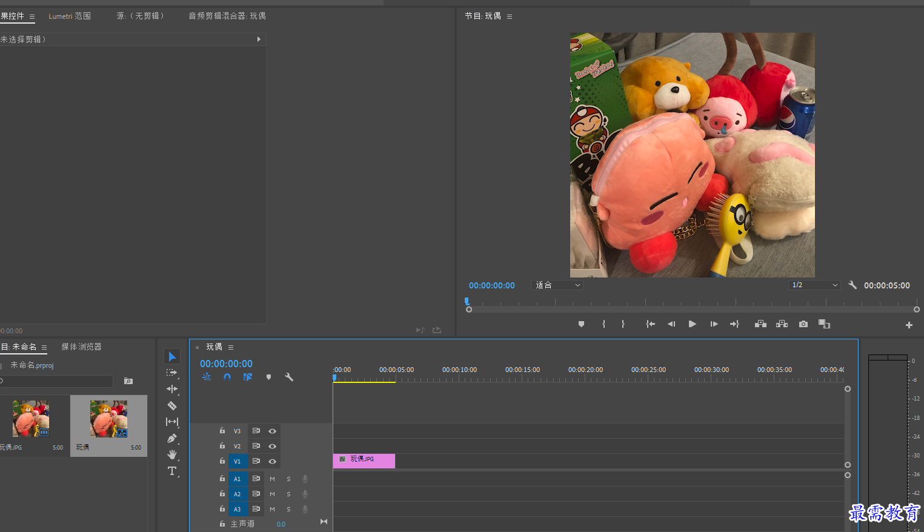
Task: Select the 玩偶 timeline tab
Action: pos(214,347)
